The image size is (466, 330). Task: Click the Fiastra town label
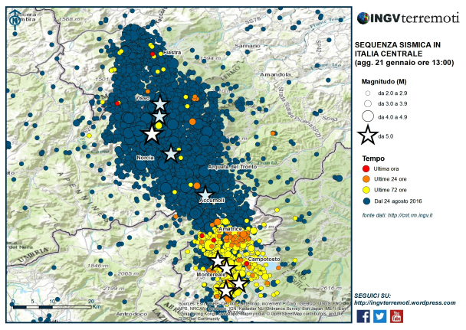[x=172, y=53]
